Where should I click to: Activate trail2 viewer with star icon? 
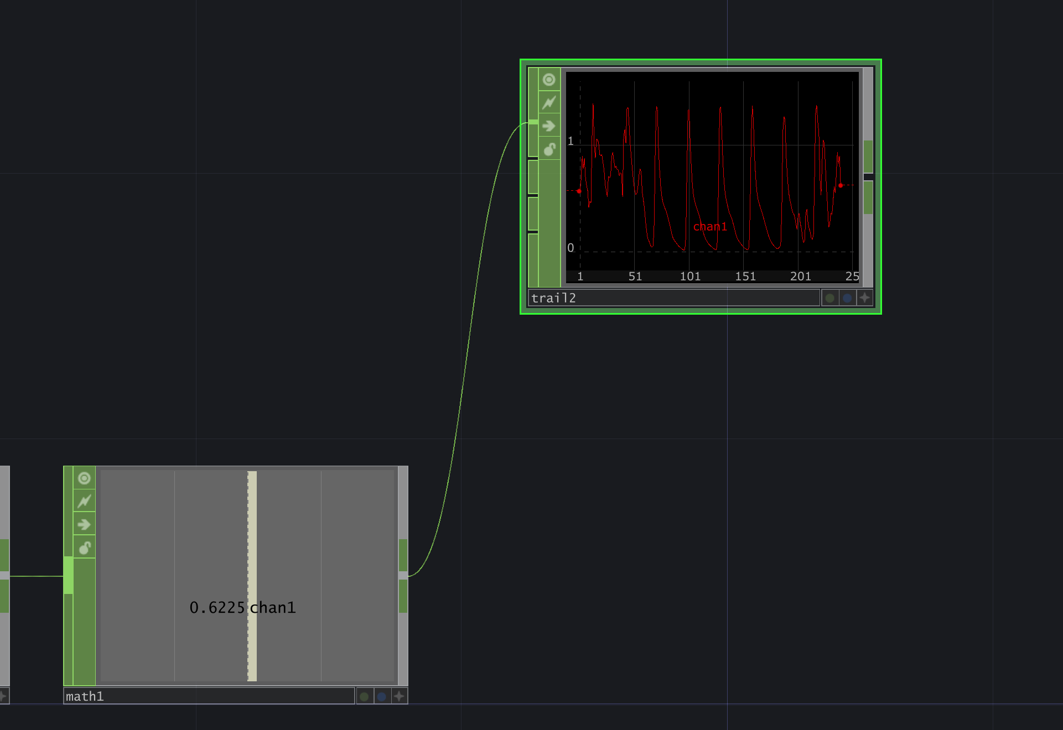click(865, 298)
